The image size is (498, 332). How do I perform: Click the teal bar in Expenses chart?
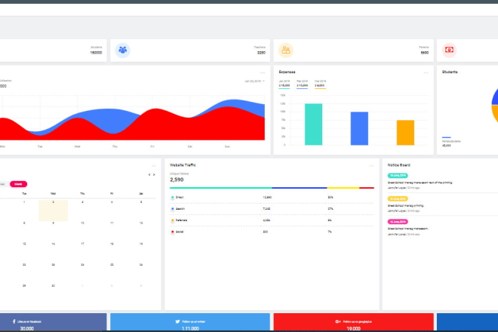click(314, 124)
